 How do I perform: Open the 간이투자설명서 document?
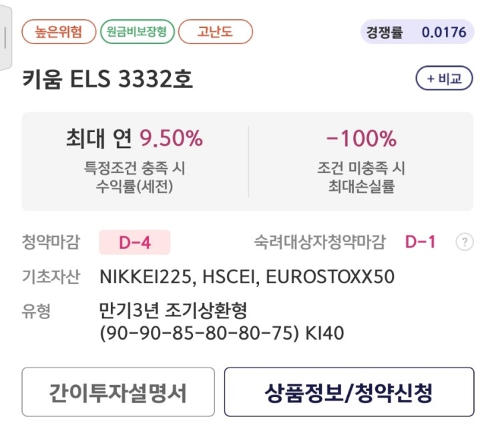[117, 392]
